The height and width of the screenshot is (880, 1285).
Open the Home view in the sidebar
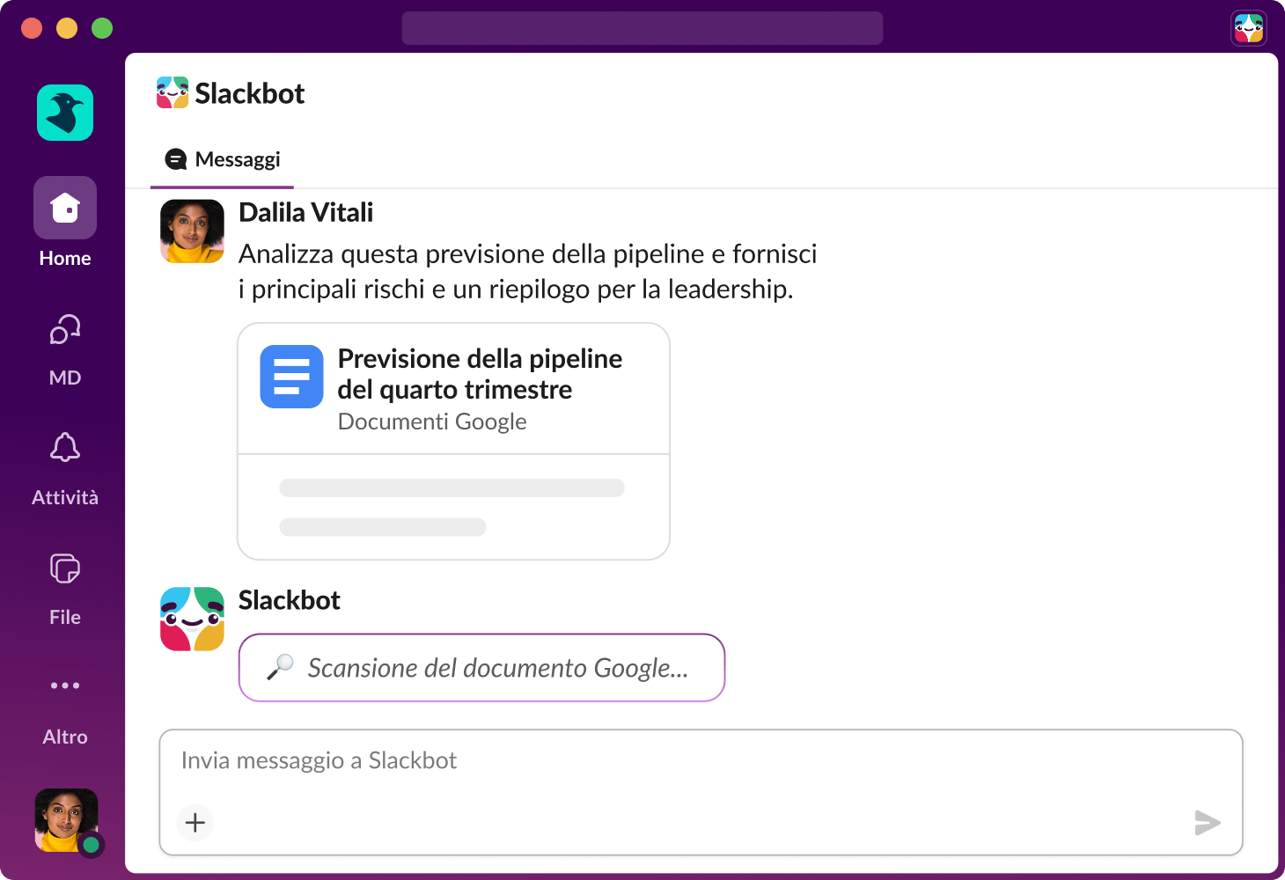pyautogui.click(x=64, y=208)
